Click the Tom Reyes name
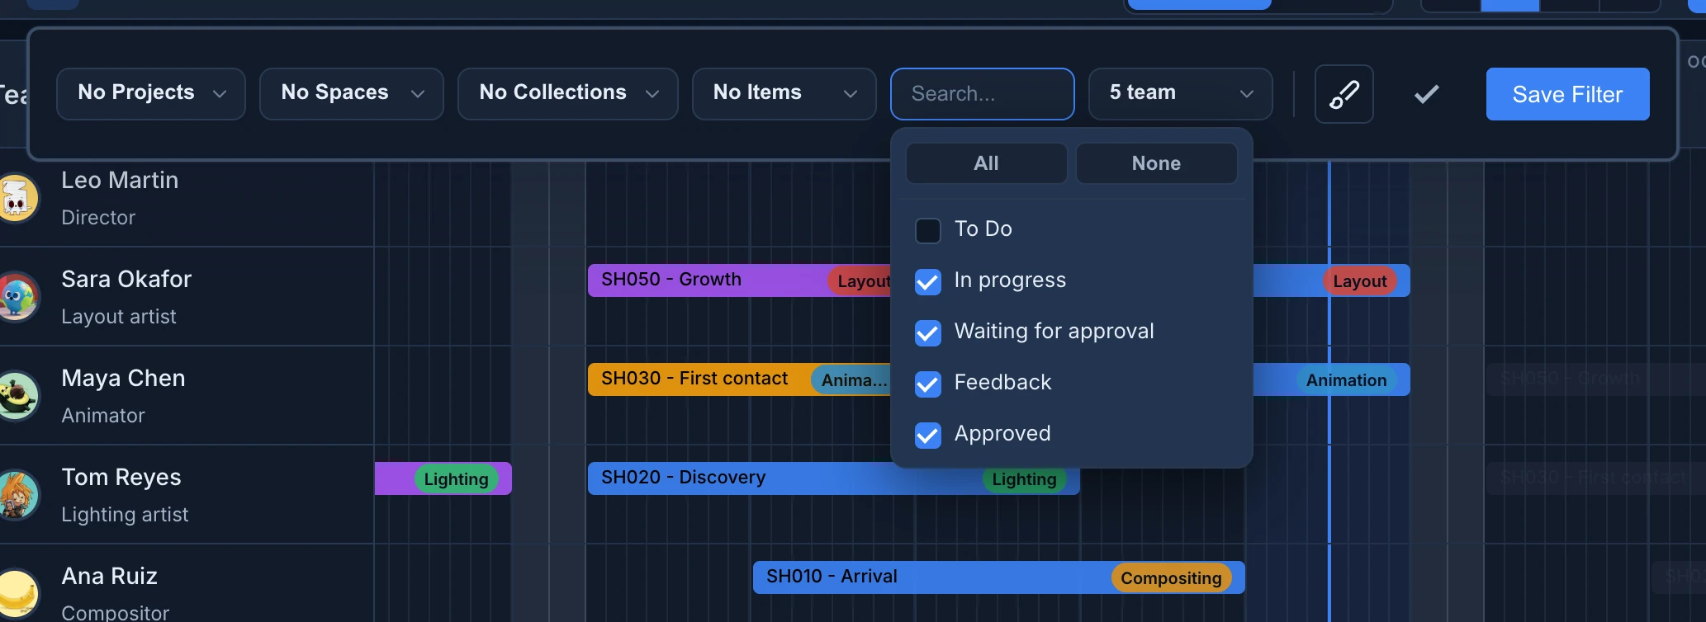1706x622 pixels. point(121,477)
